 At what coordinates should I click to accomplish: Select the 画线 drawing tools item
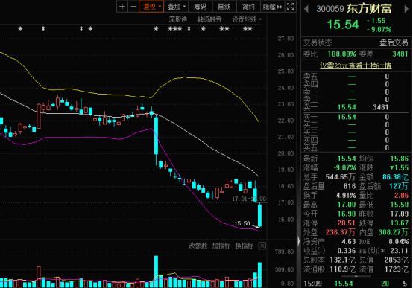(224, 7)
